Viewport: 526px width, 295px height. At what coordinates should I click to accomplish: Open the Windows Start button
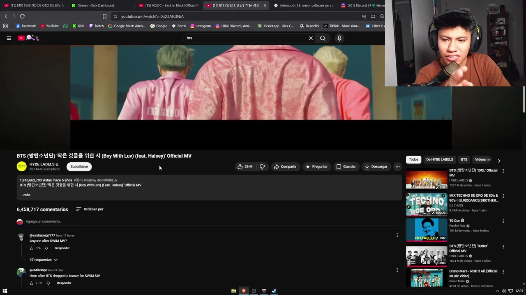click(5, 291)
